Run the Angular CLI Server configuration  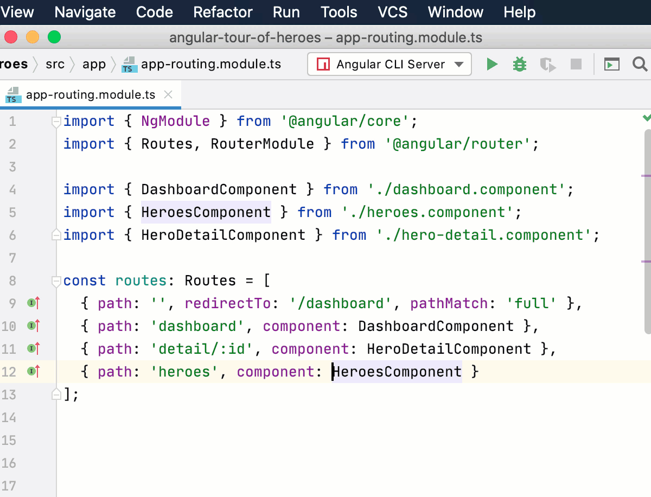[492, 64]
